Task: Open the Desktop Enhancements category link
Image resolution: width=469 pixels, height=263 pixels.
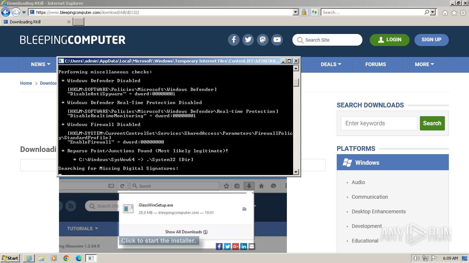Action: [378, 211]
